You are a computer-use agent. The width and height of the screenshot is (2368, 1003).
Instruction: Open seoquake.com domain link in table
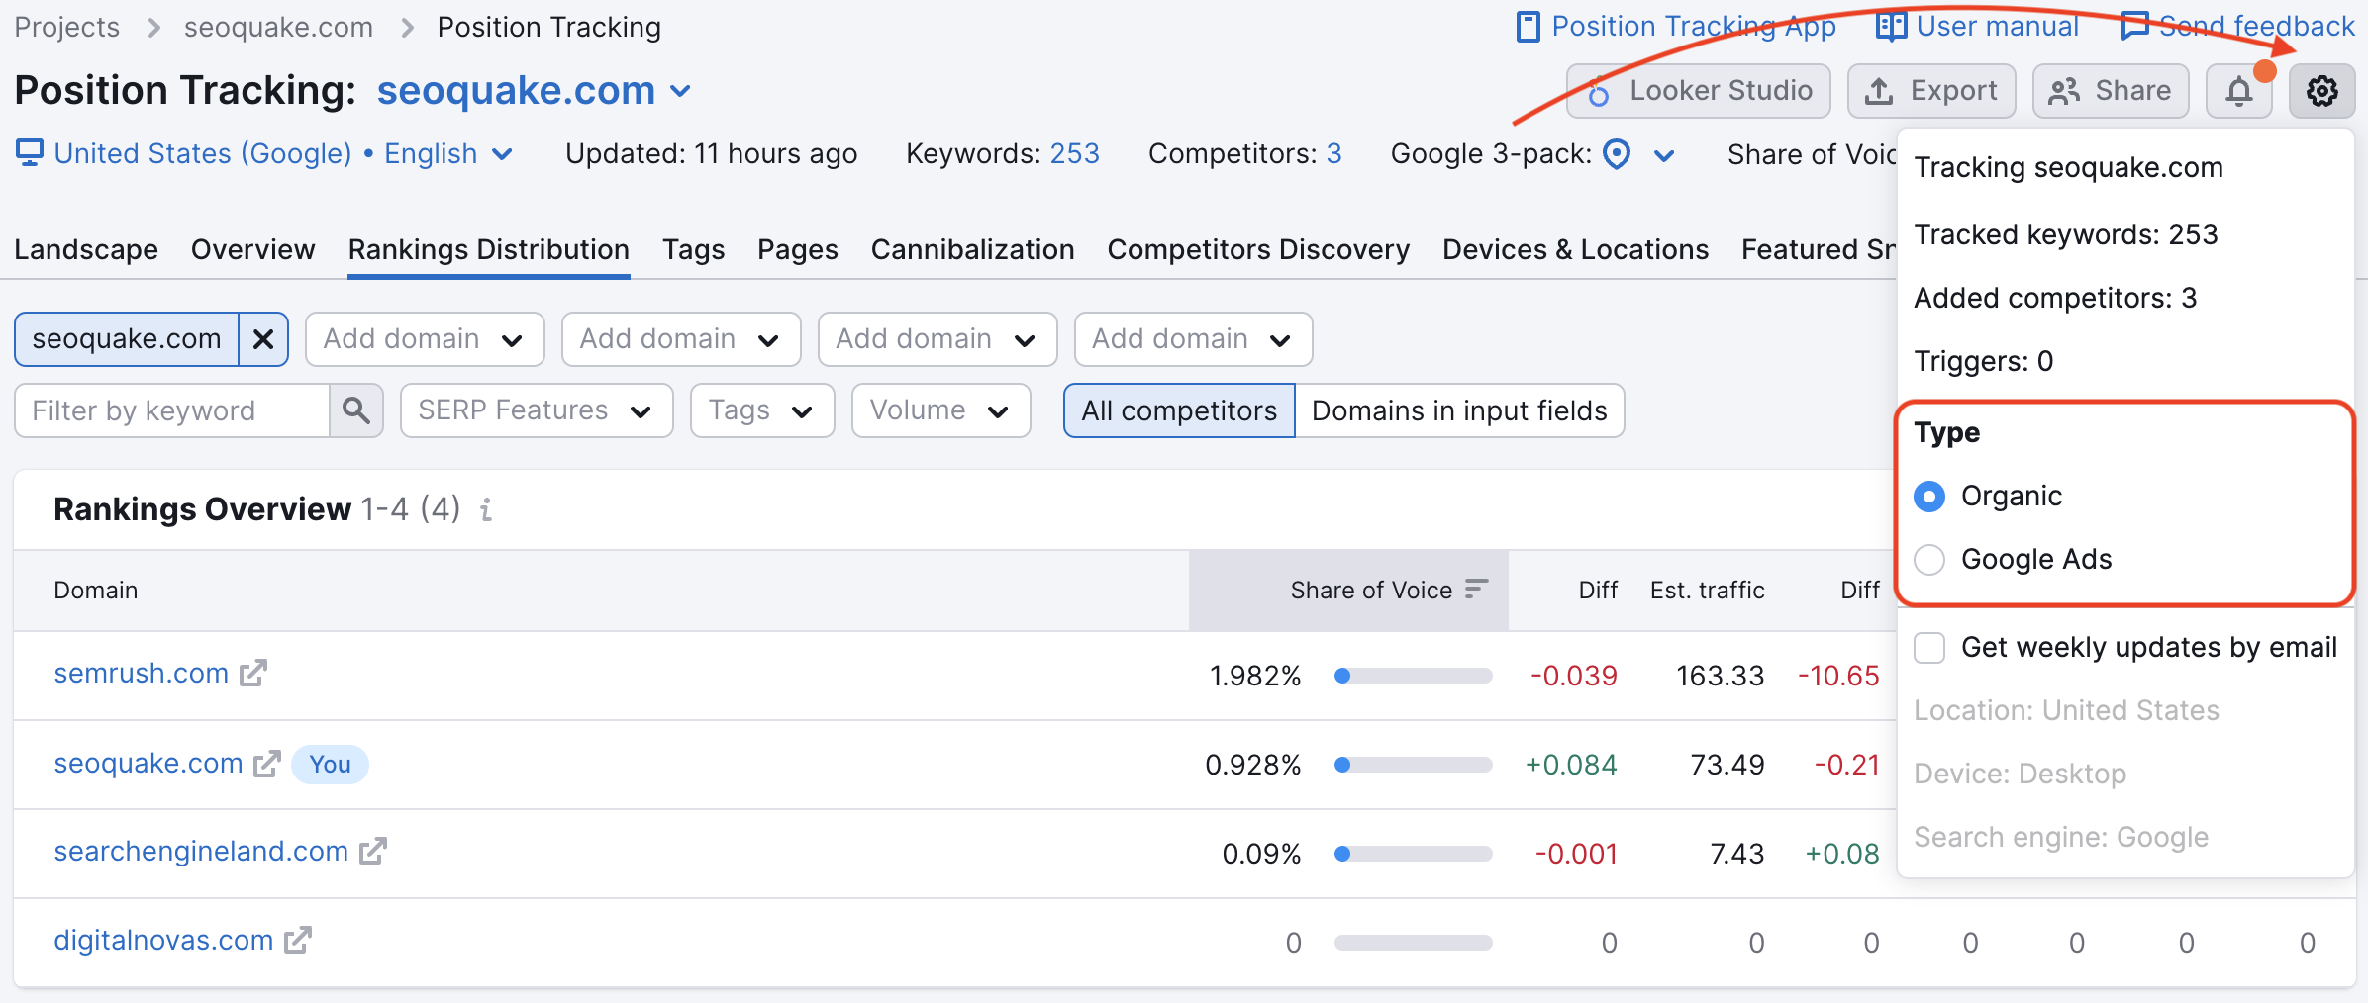(148, 764)
